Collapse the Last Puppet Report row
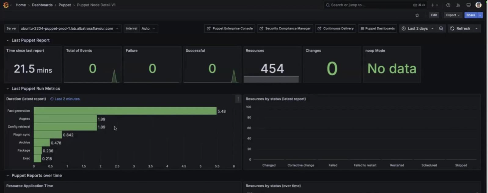 8,40
